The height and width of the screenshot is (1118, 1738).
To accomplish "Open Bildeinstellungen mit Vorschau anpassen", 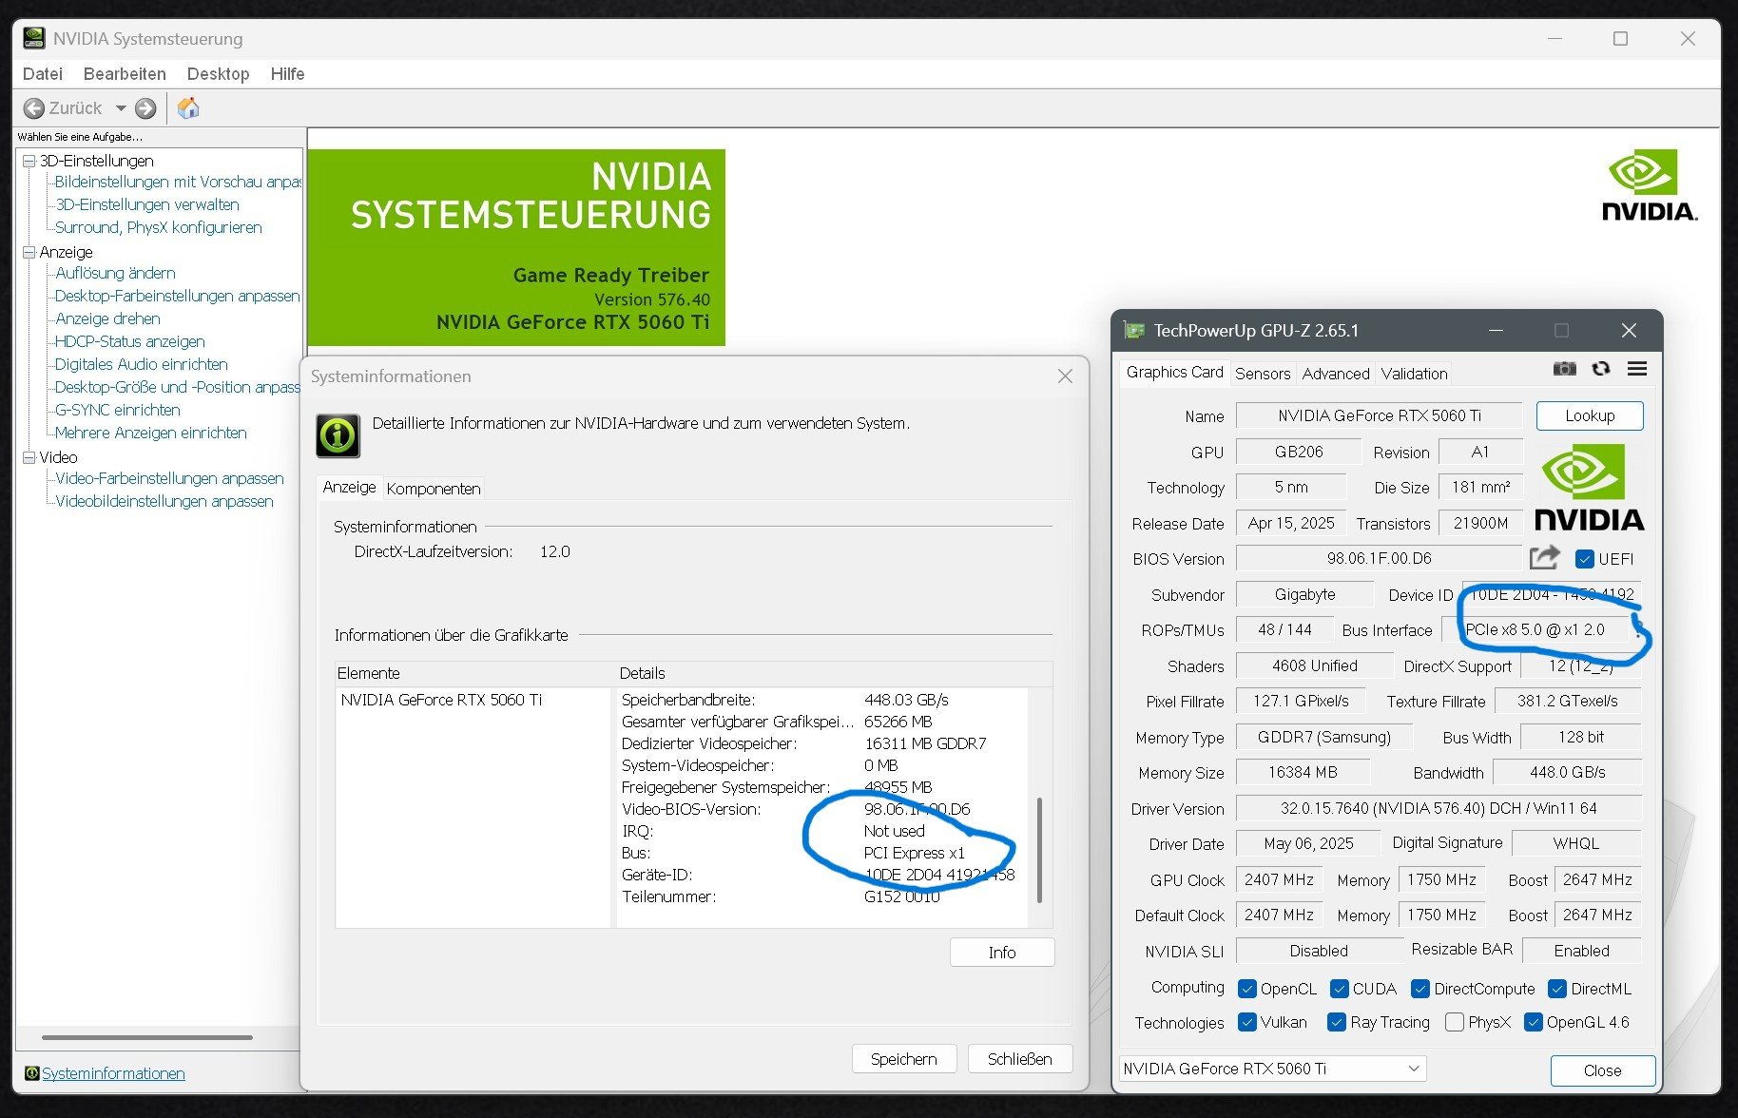I will click(x=178, y=182).
